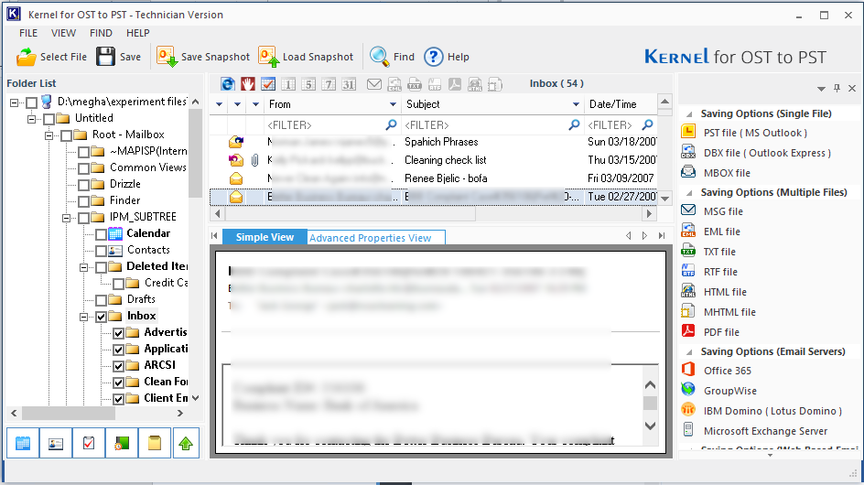Viewport: 864px width, 485px height.
Task: Check the Drizzle folder checkbox
Action: [x=84, y=185]
